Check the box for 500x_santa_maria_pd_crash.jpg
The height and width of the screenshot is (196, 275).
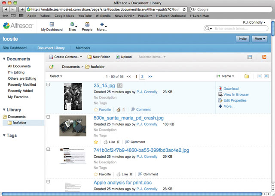click(48, 117)
